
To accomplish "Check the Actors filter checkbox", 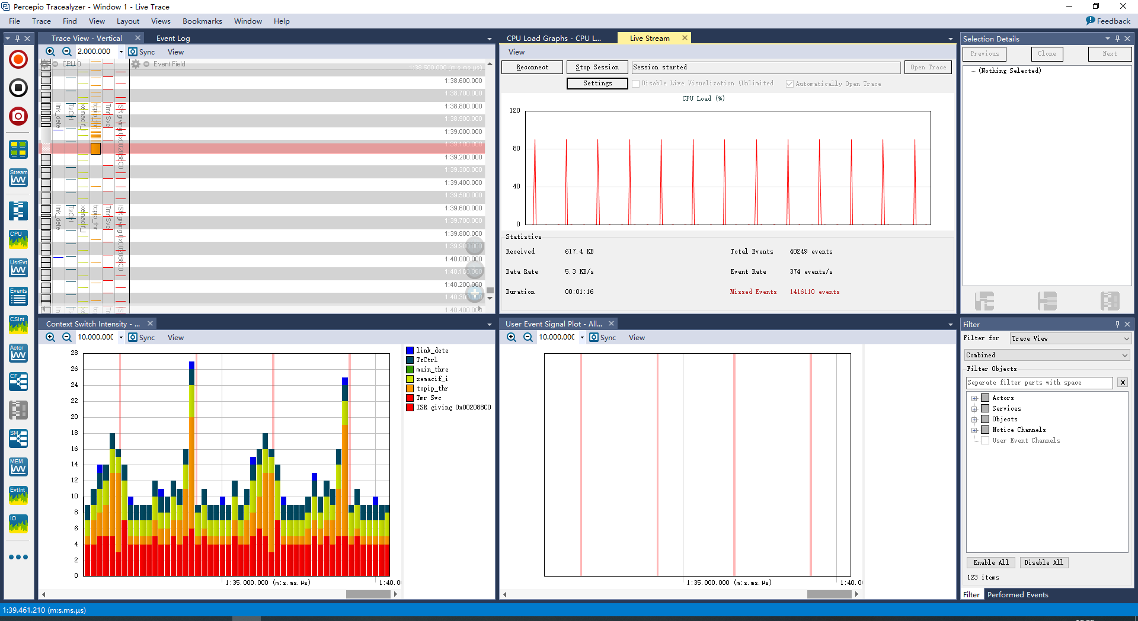I will click(984, 398).
